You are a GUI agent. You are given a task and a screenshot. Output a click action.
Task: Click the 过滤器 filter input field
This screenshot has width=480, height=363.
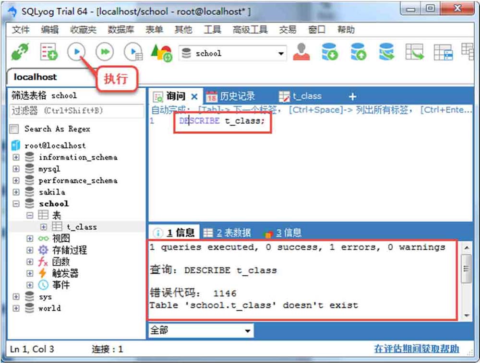tap(77, 111)
